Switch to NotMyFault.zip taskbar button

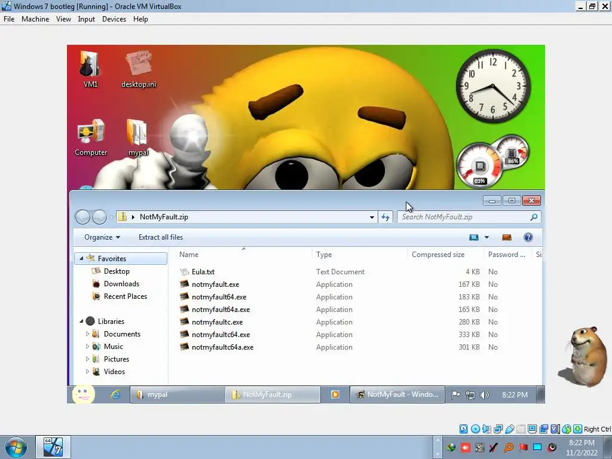[x=273, y=394]
